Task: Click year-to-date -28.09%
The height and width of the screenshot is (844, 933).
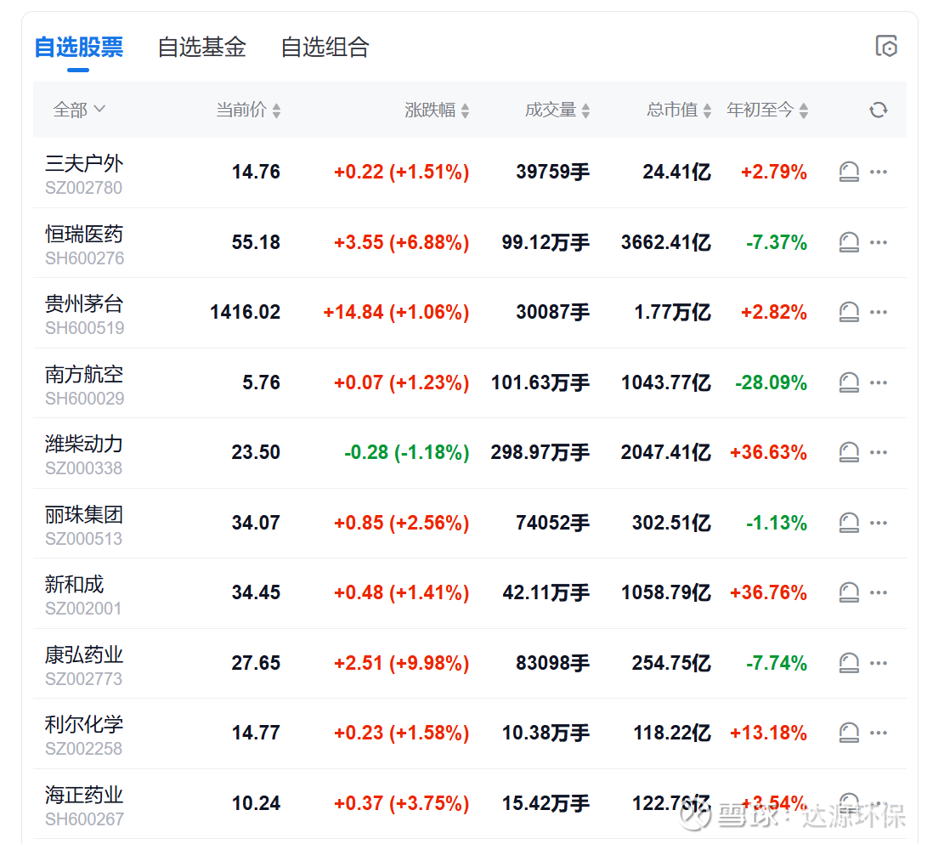Action: click(772, 382)
